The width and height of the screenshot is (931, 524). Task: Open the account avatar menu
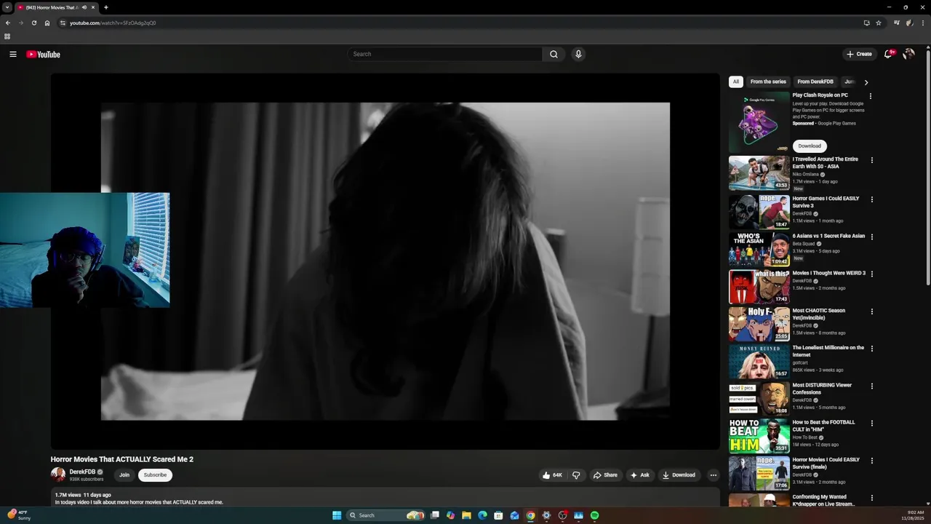coord(908,54)
